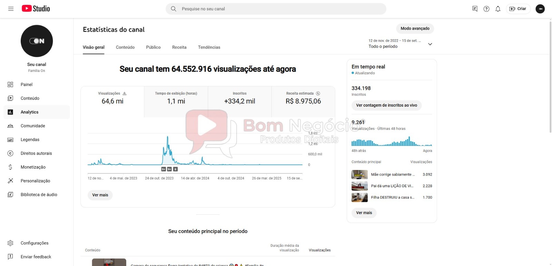The image size is (552, 266).
Task: Open the send feedback icon in header
Action: click(x=475, y=9)
